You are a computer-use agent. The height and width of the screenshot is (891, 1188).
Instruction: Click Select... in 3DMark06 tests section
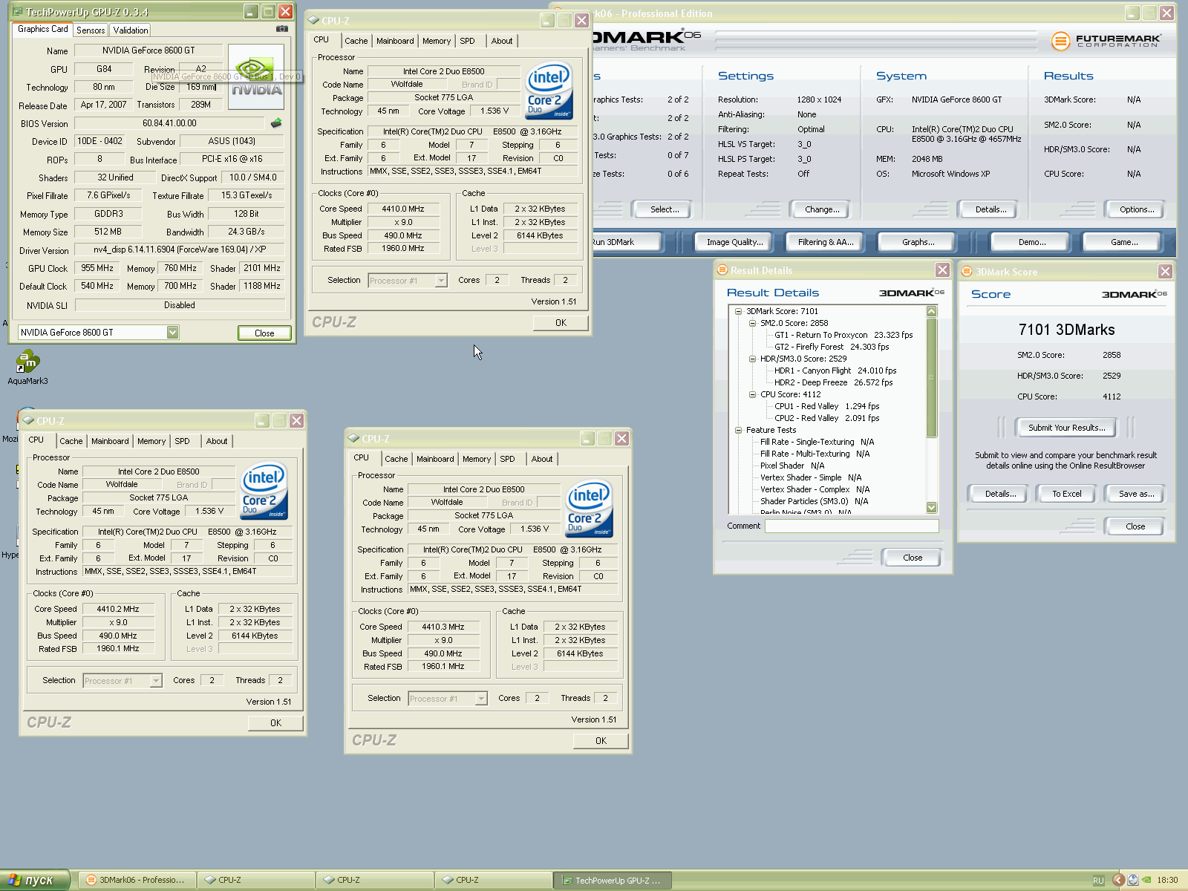(665, 209)
